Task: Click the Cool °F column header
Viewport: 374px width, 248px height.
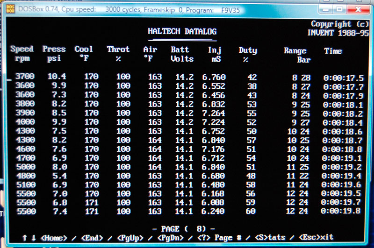Action: point(84,54)
